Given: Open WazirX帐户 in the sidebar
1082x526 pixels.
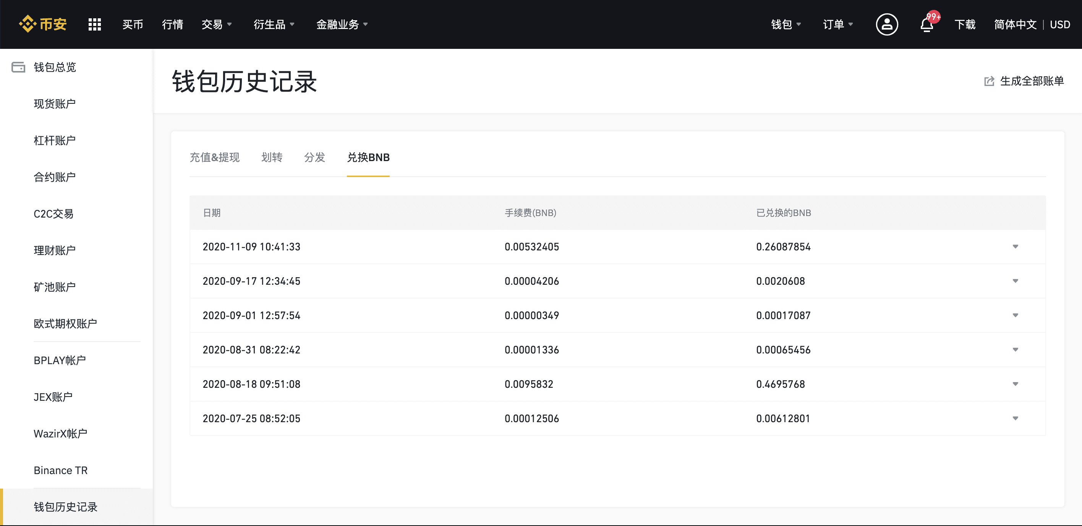Looking at the screenshot, I should click(60, 434).
